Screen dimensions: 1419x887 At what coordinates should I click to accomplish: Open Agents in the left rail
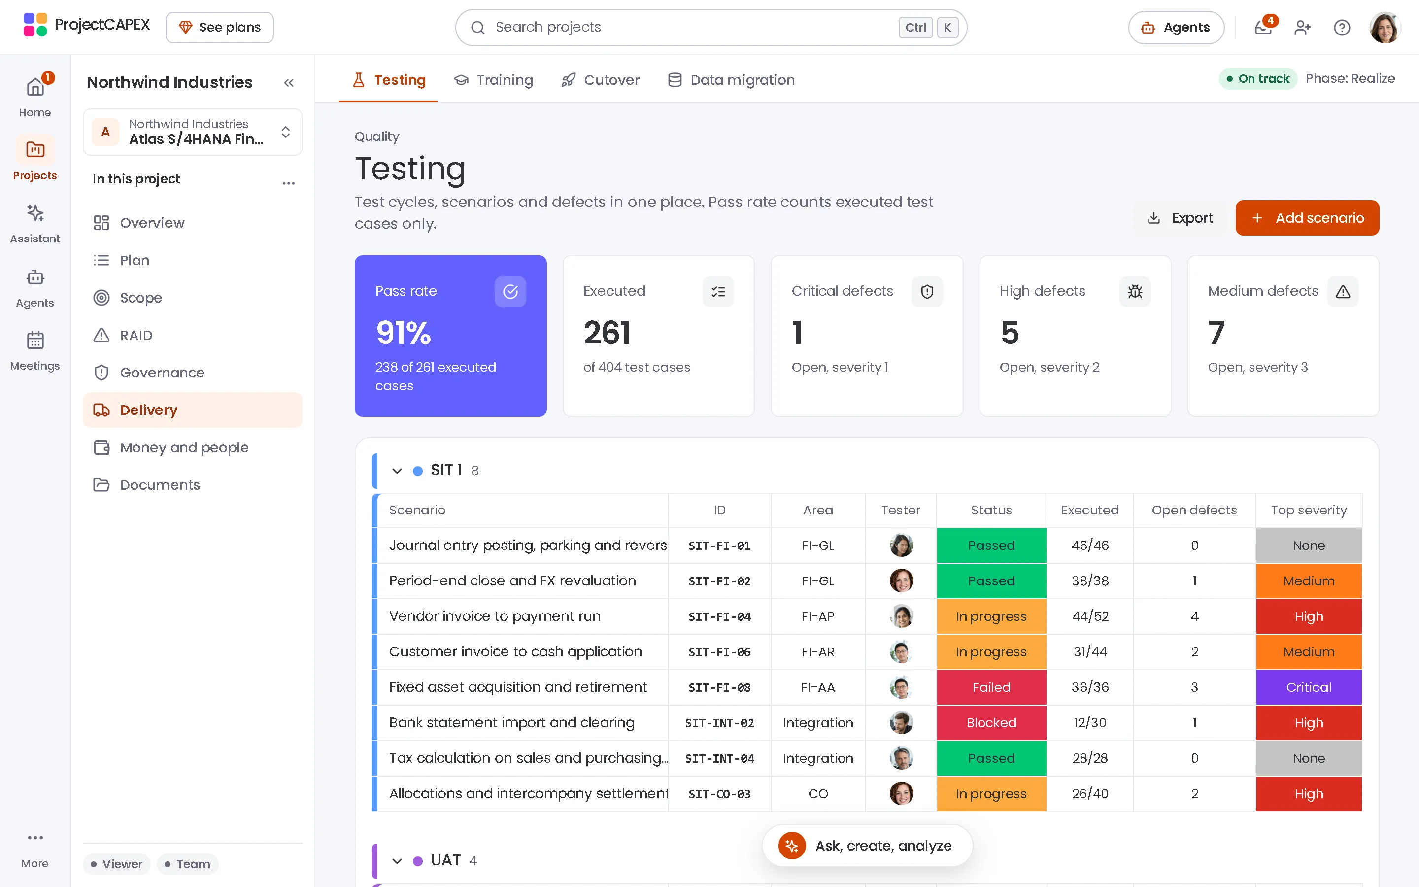[x=35, y=287]
